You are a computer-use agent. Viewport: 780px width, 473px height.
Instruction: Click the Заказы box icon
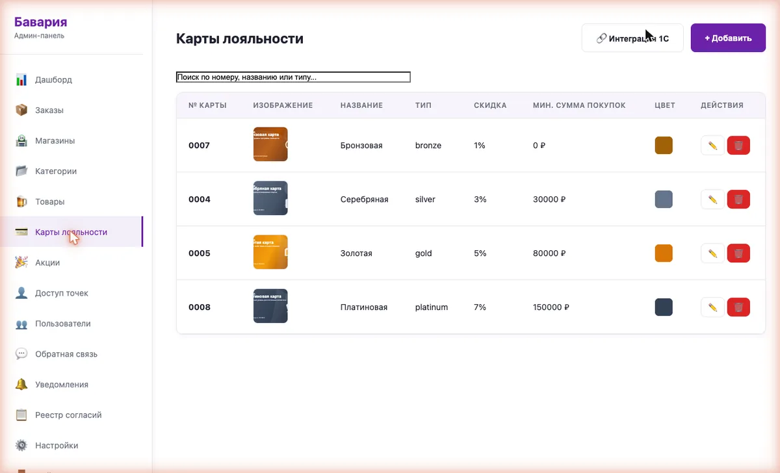(21, 110)
